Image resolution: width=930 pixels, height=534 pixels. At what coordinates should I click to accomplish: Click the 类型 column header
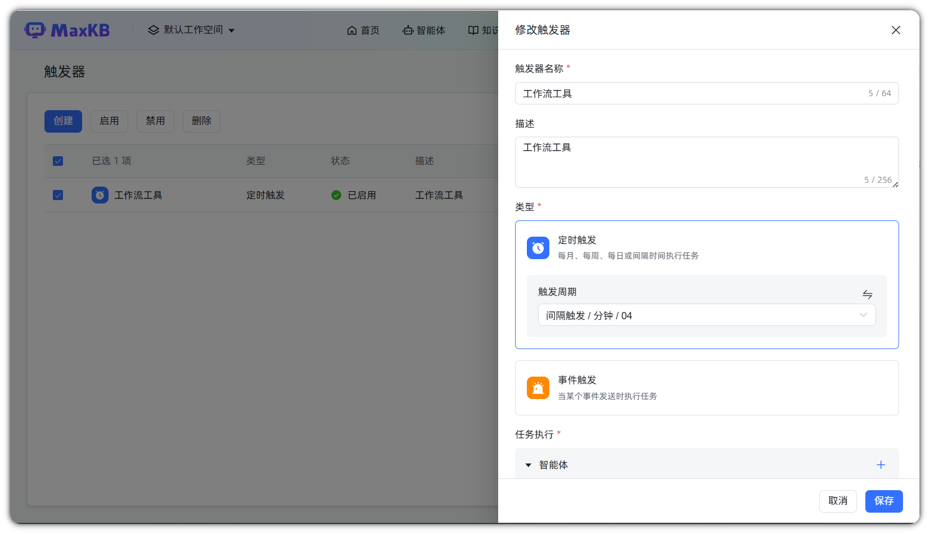256,161
